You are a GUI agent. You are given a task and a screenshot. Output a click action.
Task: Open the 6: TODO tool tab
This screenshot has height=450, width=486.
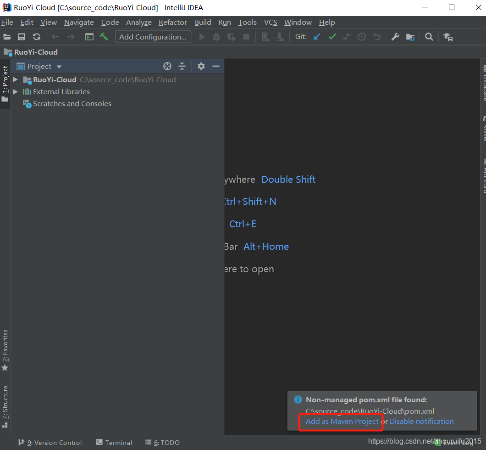point(162,443)
